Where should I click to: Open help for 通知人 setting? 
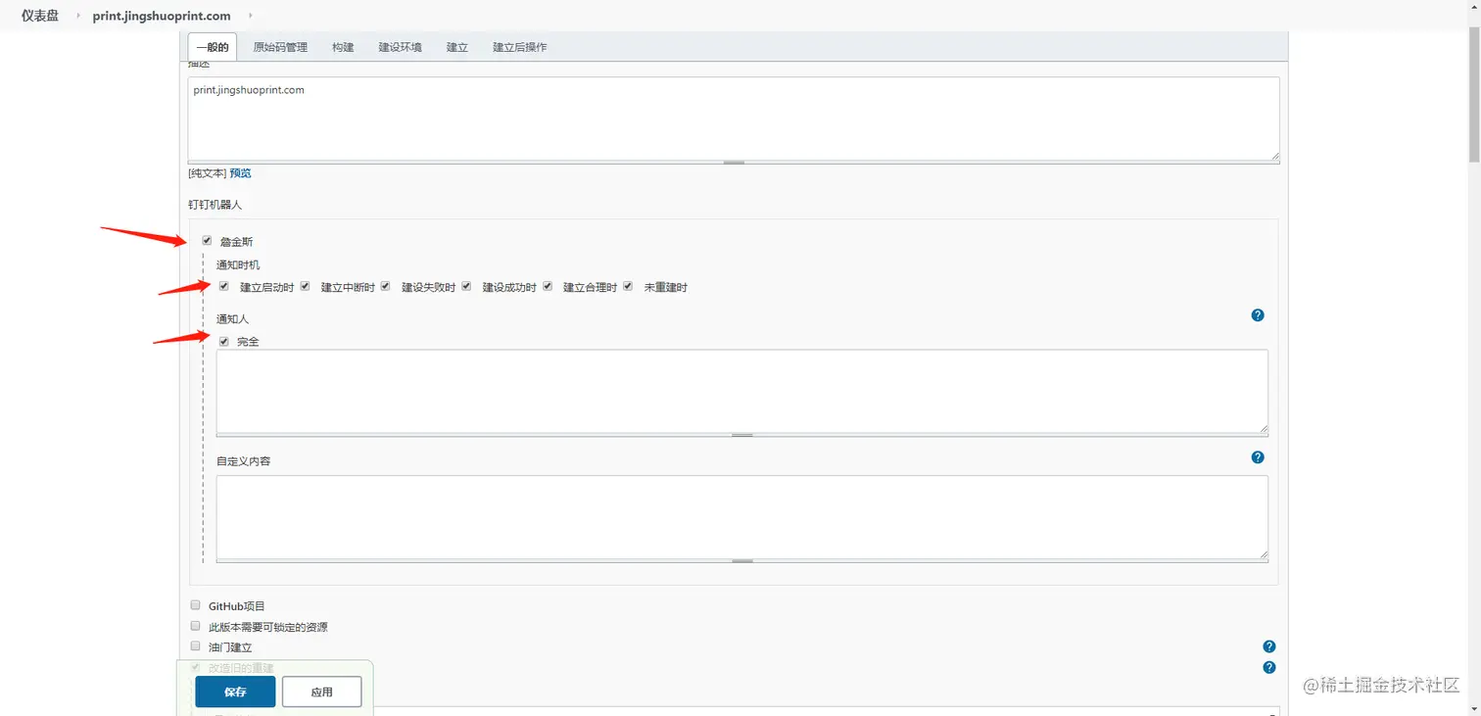(x=1258, y=315)
